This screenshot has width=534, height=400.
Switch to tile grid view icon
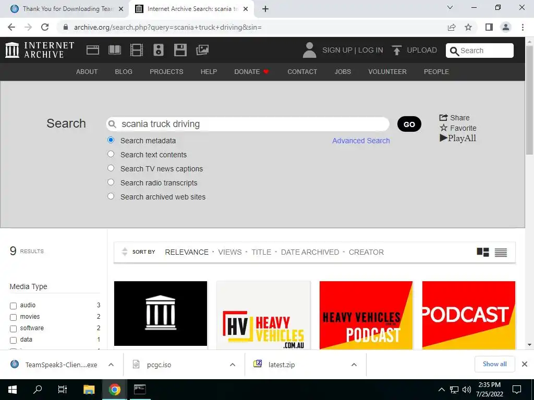tap(482, 252)
